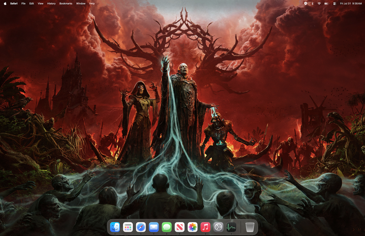Open the Help menu

click(92, 3)
